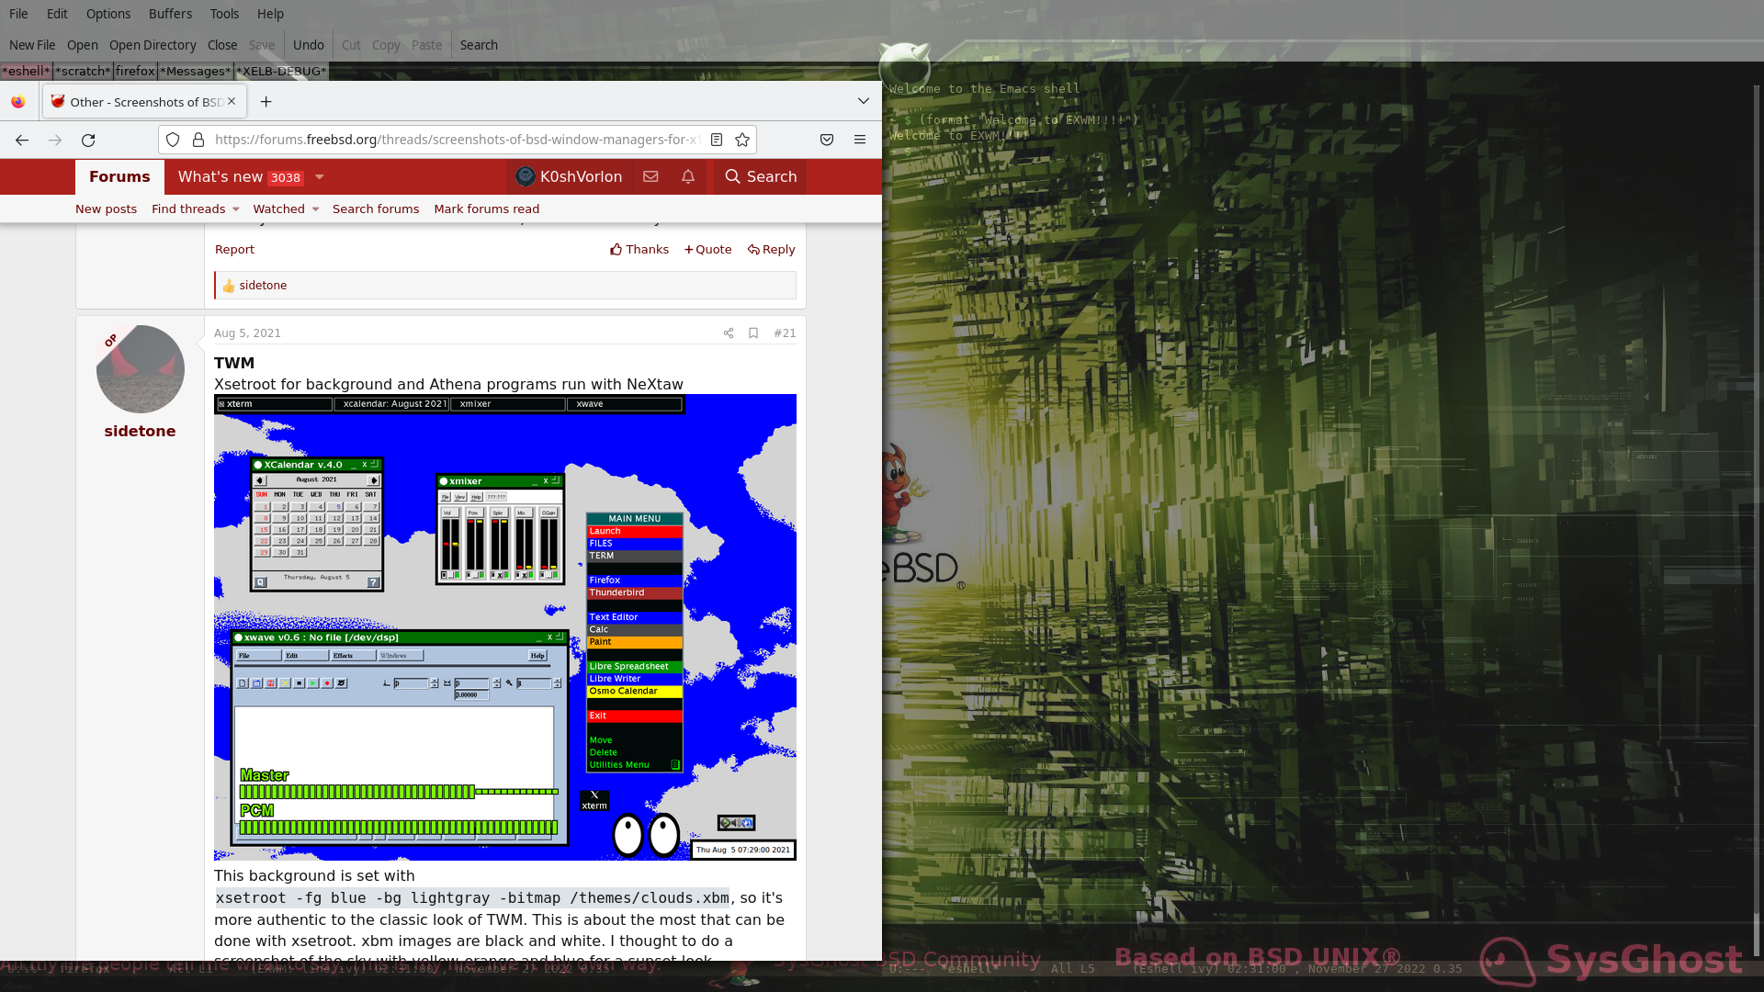Click the sidetone username under avatar

[x=140, y=432]
